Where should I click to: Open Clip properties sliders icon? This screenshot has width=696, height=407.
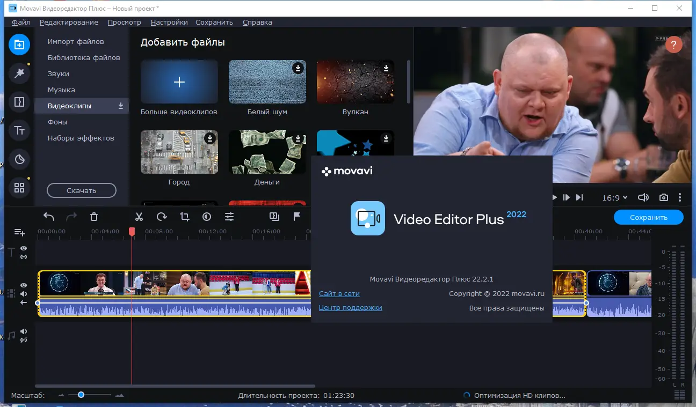click(229, 217)
